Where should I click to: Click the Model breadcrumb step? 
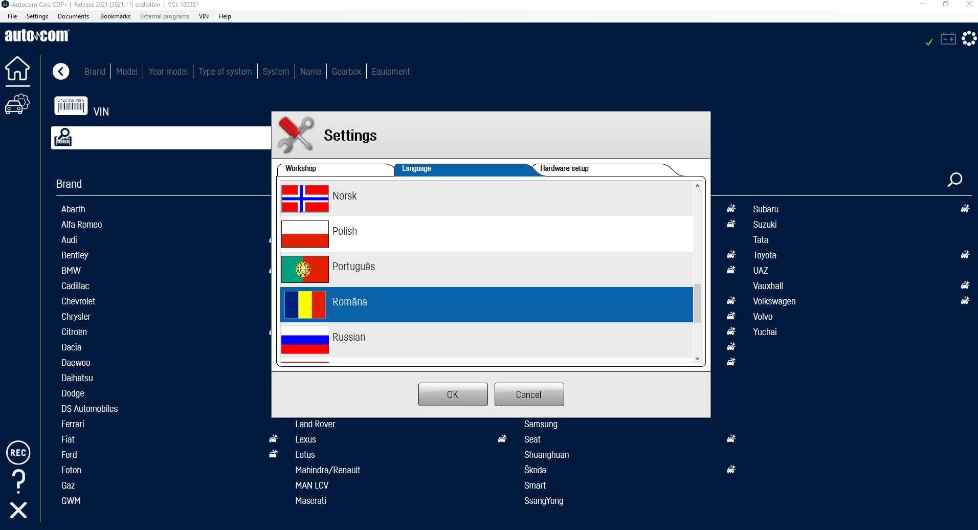pos(126,72)
